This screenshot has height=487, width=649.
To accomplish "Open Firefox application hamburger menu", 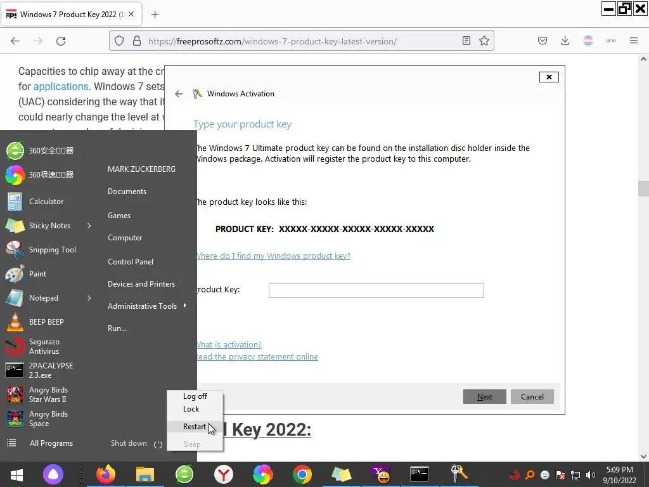I will click(634, 41).
